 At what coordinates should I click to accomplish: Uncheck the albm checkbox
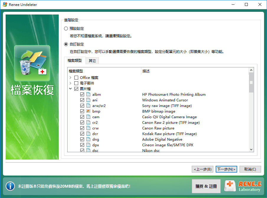coord(82,94)
